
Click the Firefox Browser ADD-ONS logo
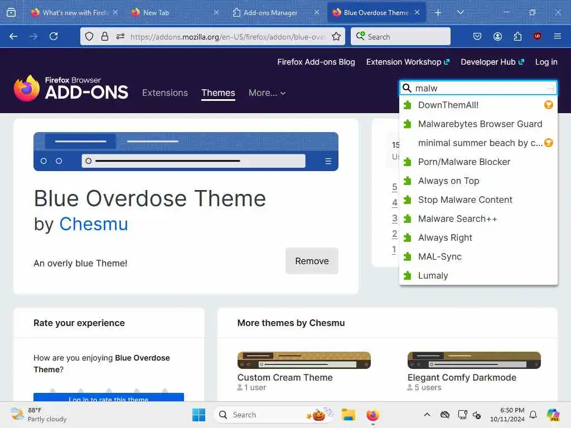71,88
